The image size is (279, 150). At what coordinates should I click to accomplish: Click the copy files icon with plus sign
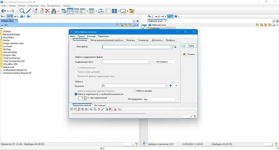point(35,11)
